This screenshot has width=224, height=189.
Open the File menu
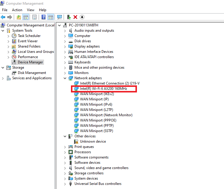[5, 10]
